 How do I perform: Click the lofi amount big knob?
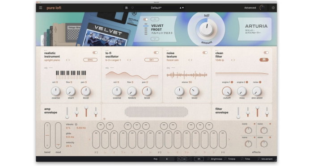click(x=207, y=29)
